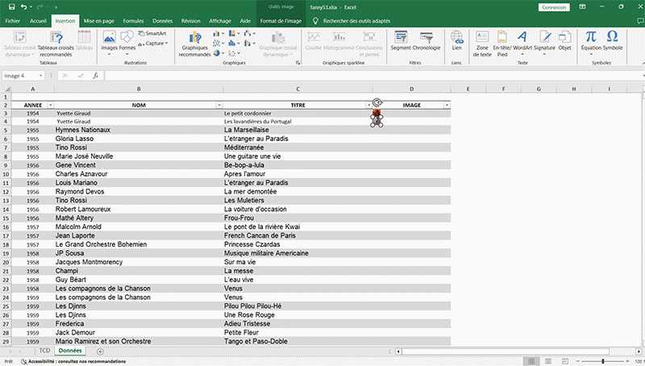The height and width of the screenshot is (366, 645).
Task: Open the Formules ribbon tab
Action: 133,21
